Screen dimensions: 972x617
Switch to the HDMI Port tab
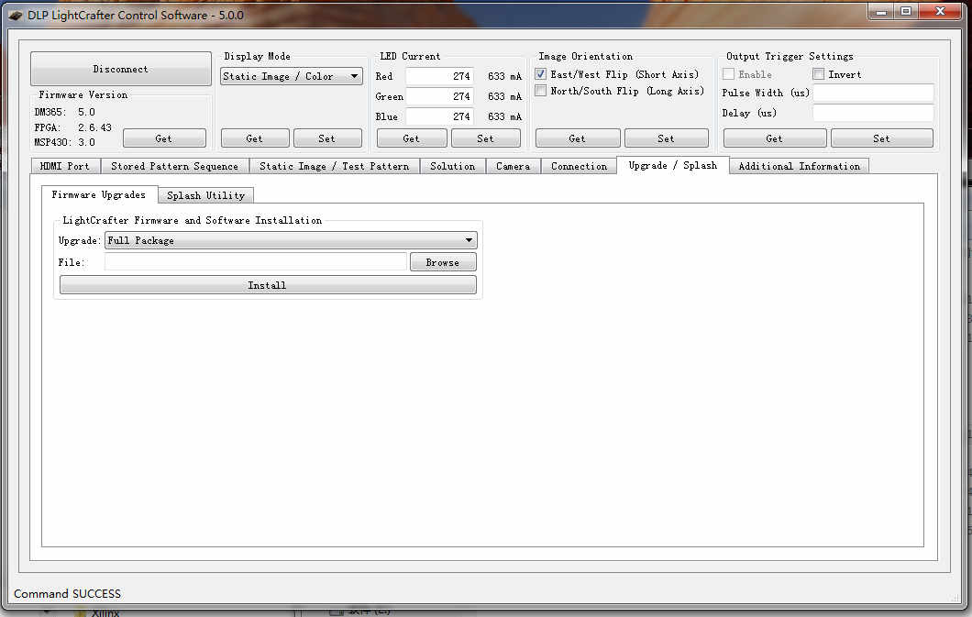point(65,166)
